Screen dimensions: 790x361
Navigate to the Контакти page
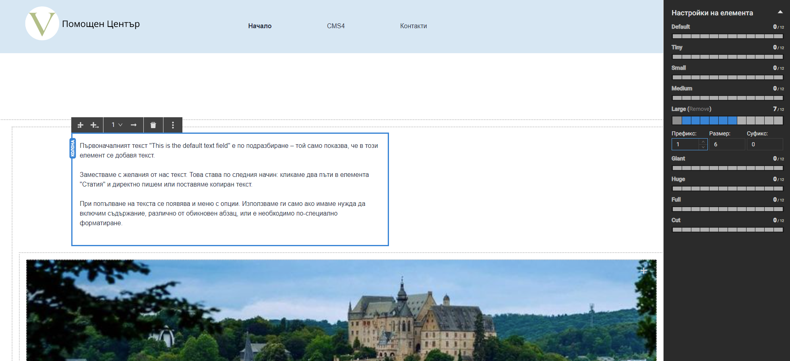click(x=413, y=26)
